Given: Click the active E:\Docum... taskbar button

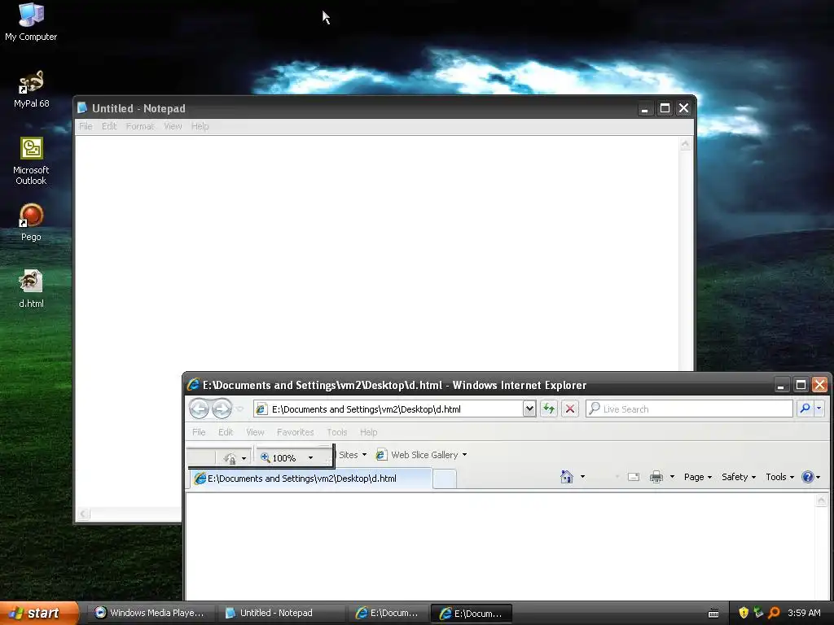Looking at the screenshot, I should [x=471, y=614].
